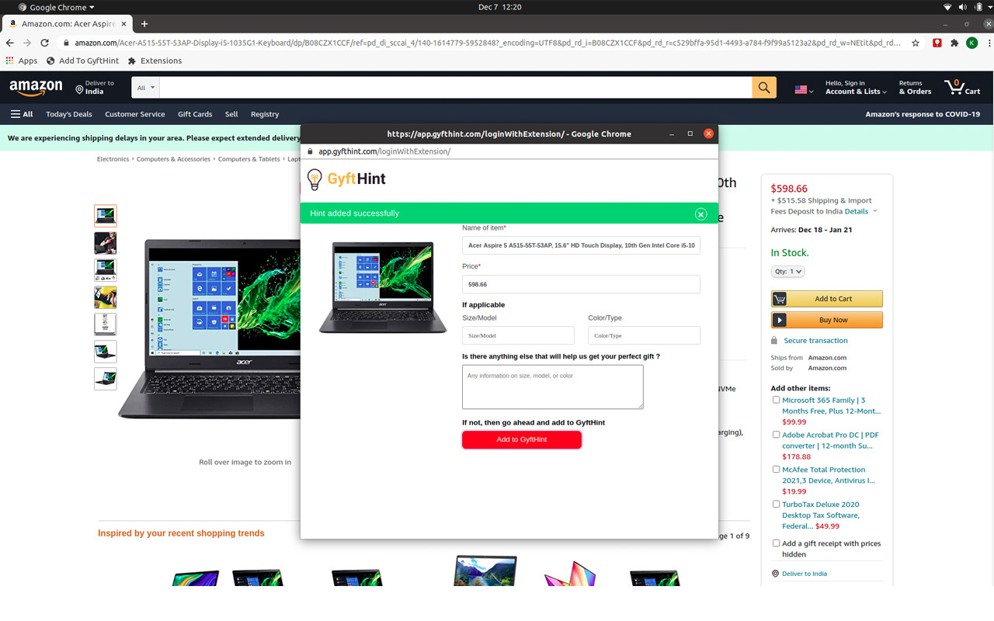Click Electronics breadcrumb
The image size is (994, 621).
coord(113,159)
